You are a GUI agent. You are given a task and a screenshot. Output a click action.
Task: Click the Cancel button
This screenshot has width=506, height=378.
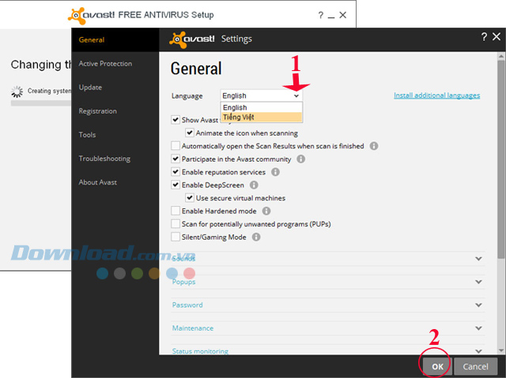(476, 366)
